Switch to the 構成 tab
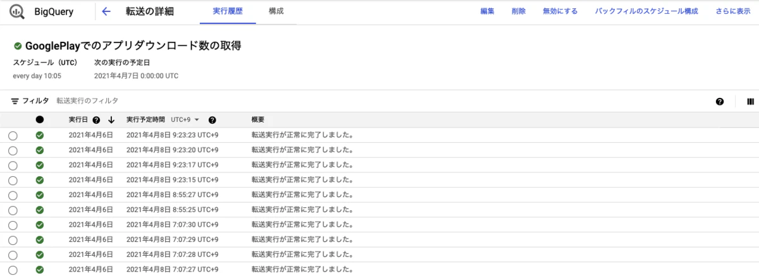The height and width of the screenshot is (276, 759). click(276, 11)
